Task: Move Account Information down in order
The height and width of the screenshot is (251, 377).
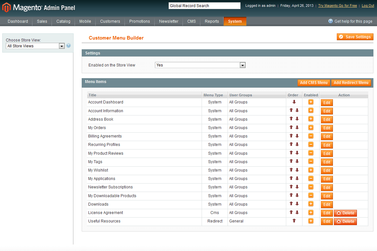Action: click(x=297, y=110)
